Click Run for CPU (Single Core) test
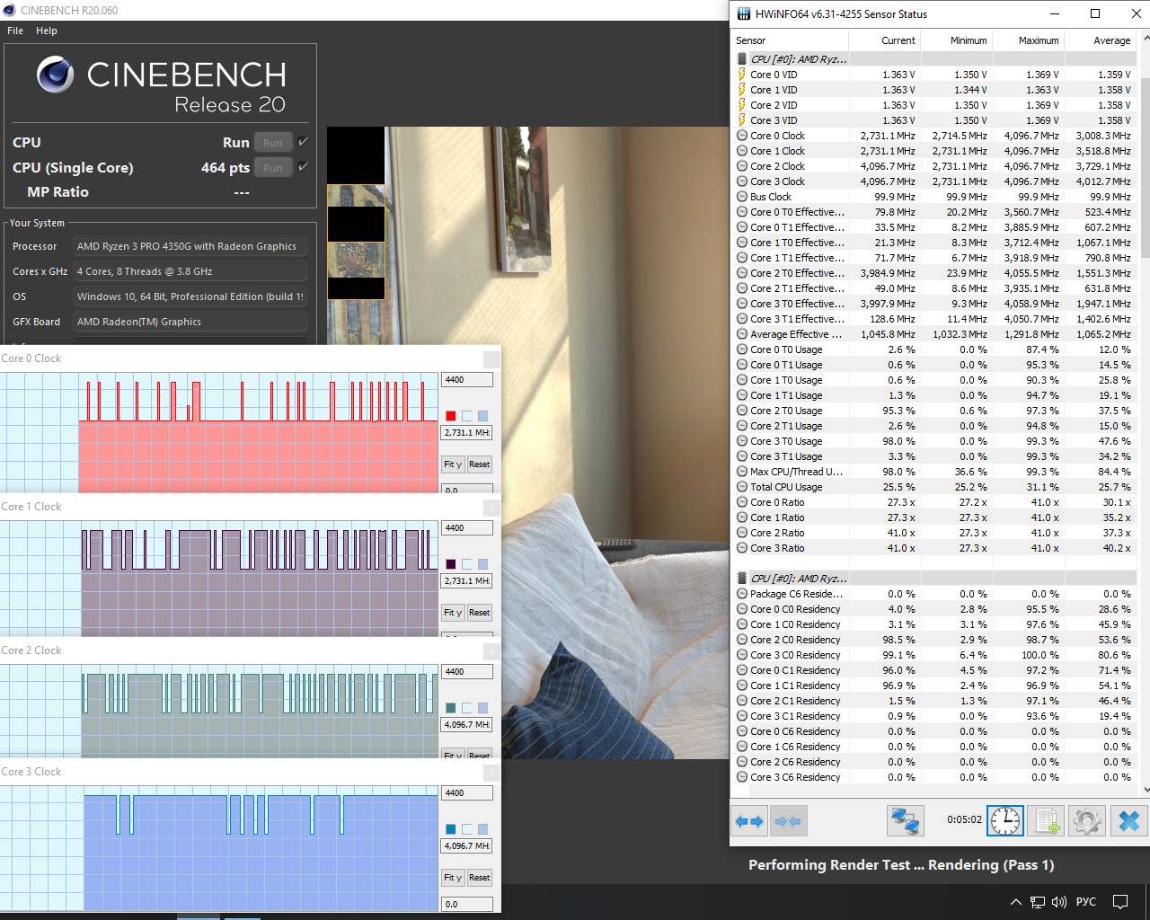Viewport: 1150px width, 920px height. pyautogui.click(x=273, y=167)
